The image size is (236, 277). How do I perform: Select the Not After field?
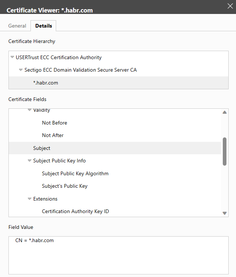click(x=53, y=135)
